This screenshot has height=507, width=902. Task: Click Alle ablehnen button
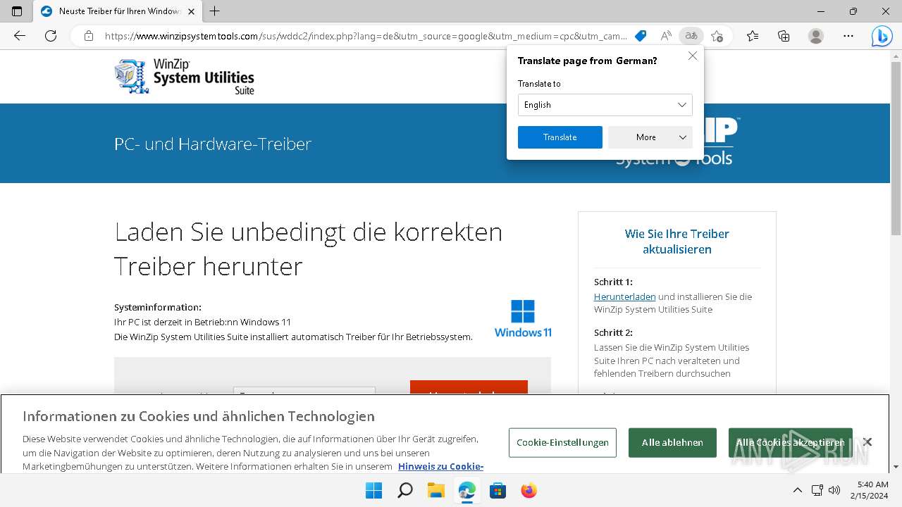coord(672,442)
